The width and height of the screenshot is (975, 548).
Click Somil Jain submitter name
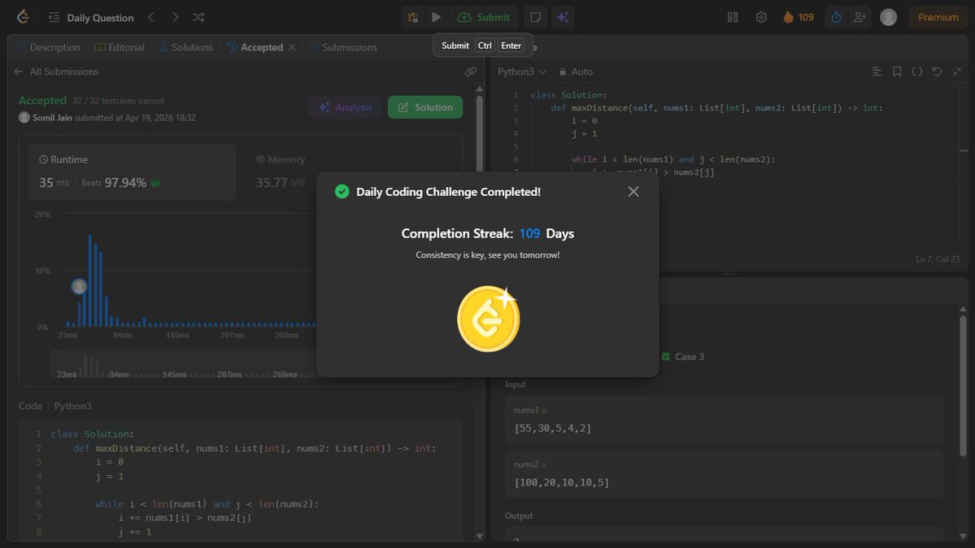point(52,118)
